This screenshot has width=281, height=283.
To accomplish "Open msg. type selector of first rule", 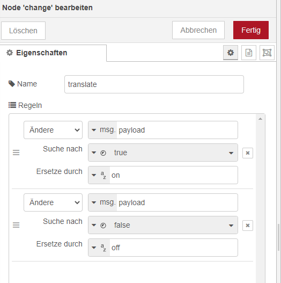I will pos(102,130).
